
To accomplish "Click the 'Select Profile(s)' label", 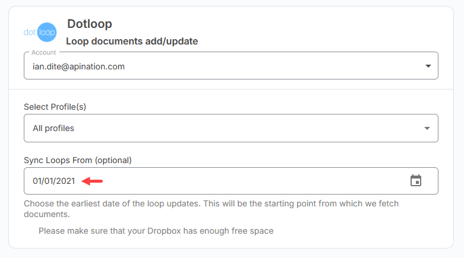I will point(55,107).
